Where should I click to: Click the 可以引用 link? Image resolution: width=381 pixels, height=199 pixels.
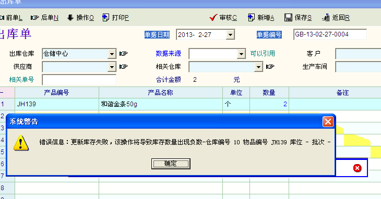coord(263,54)
